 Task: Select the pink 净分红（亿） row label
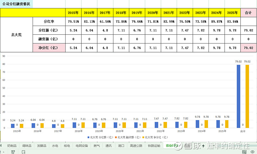[x=49, y=48]
